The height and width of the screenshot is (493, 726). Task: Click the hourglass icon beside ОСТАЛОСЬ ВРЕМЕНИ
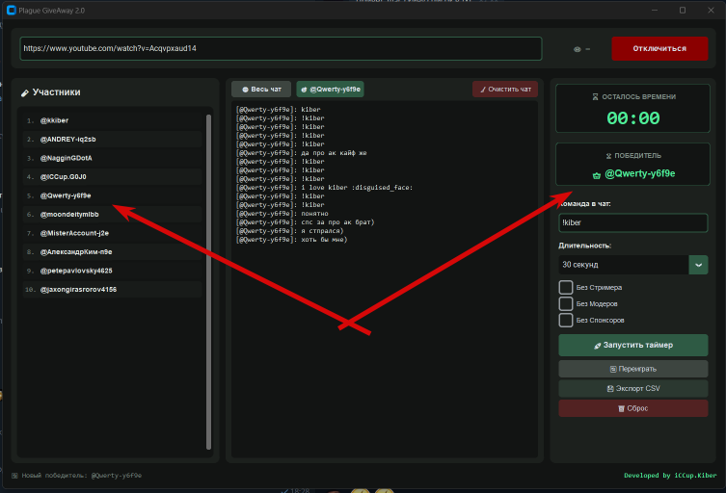click(595, 96)
